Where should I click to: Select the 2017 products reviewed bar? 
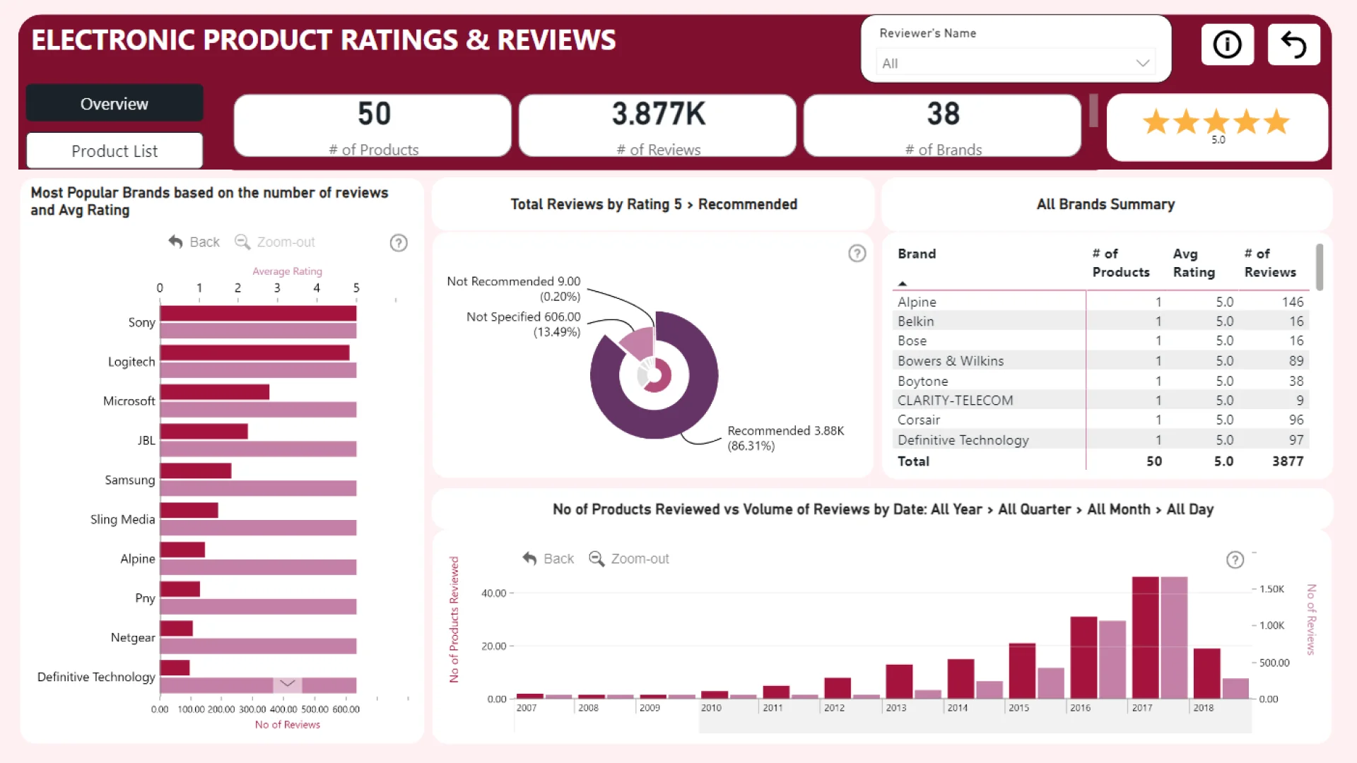click(1145, 637)
